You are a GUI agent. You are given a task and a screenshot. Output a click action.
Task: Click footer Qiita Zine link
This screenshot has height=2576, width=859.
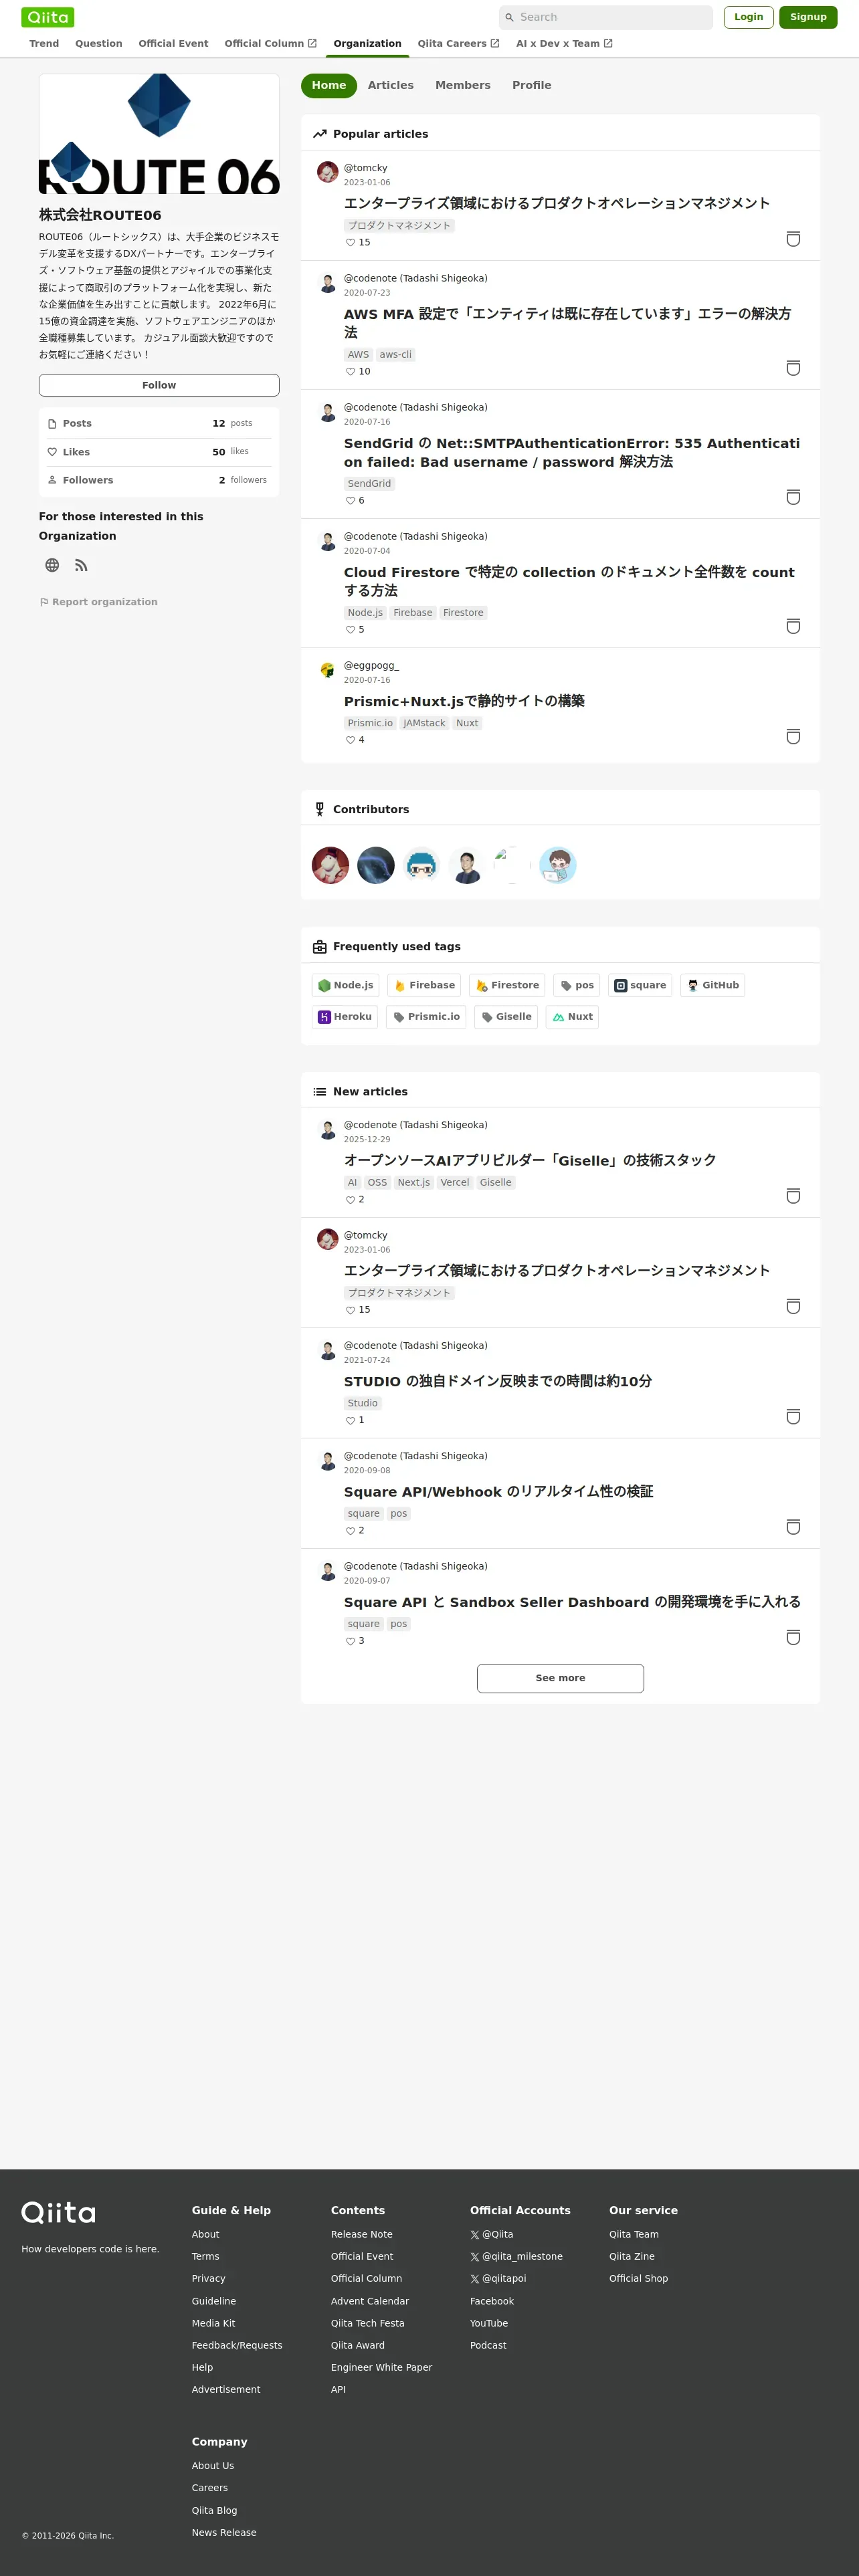(x=632, y=2256)
